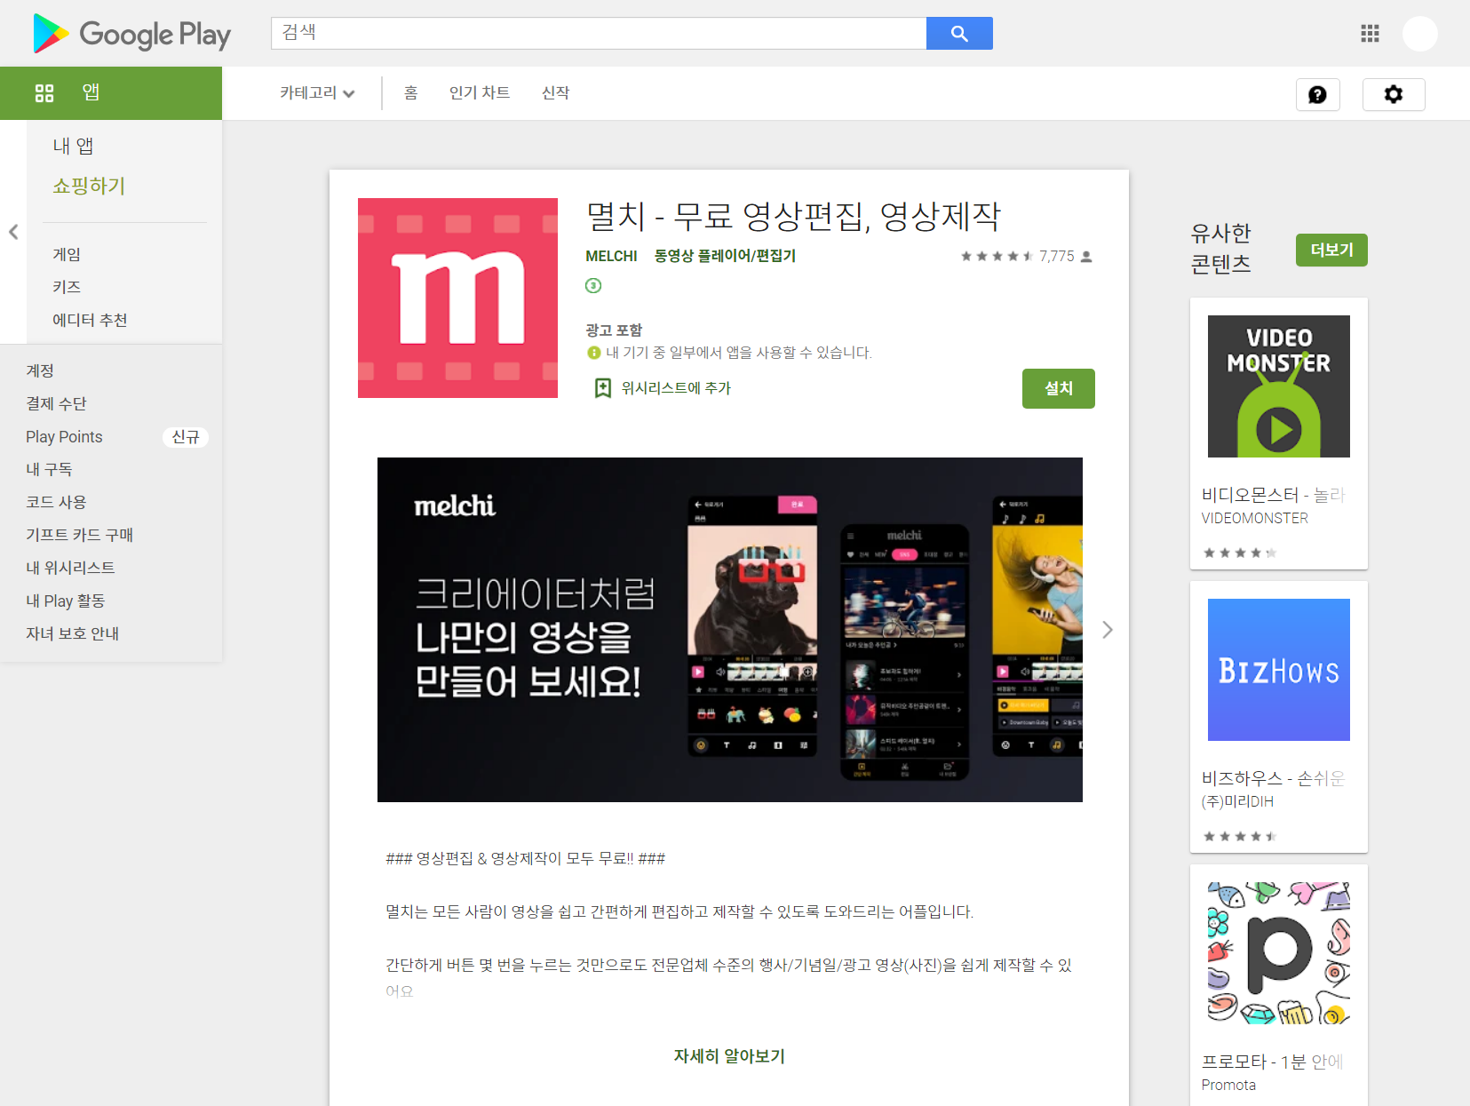
Task: Open the 자녀 보호 안내 link
Action: tap(72, 633)
